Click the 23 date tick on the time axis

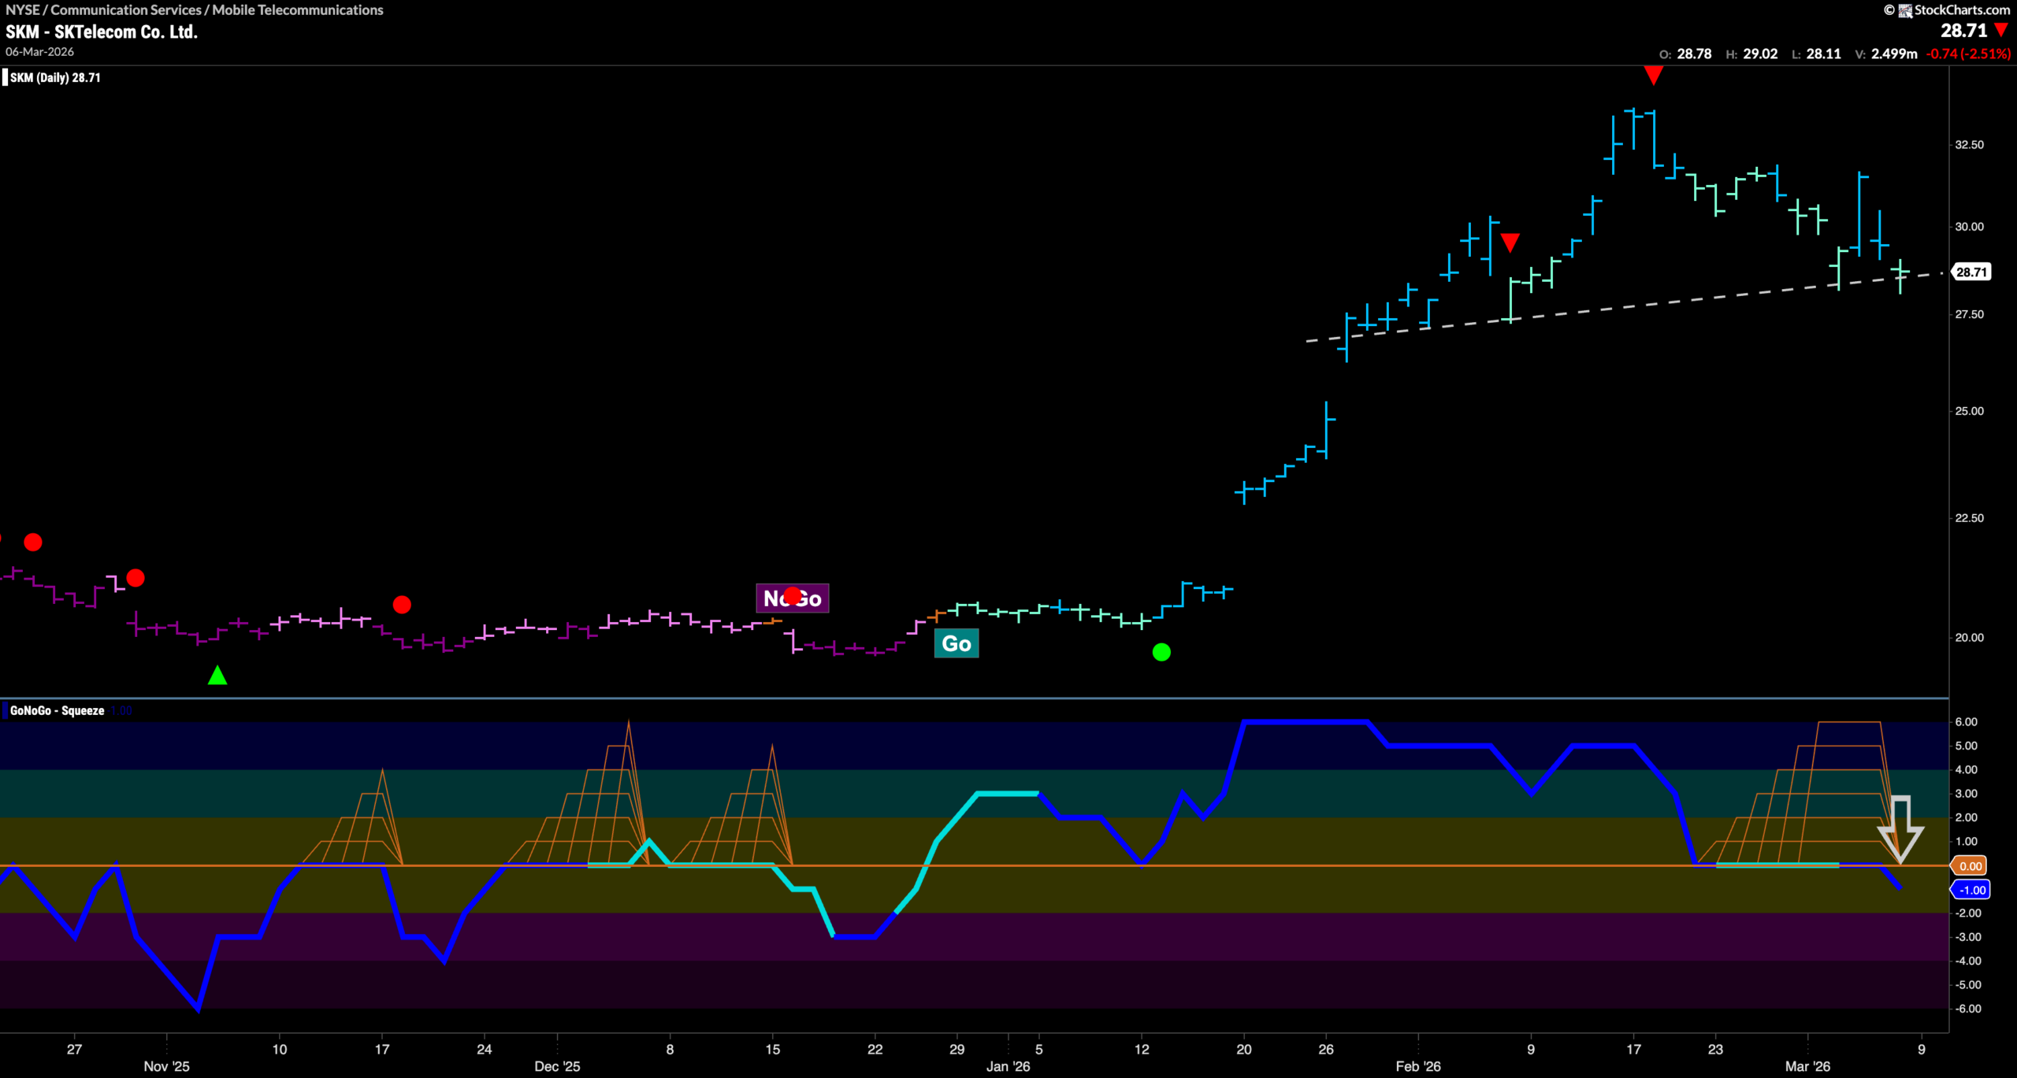tap(1715, 1049)
